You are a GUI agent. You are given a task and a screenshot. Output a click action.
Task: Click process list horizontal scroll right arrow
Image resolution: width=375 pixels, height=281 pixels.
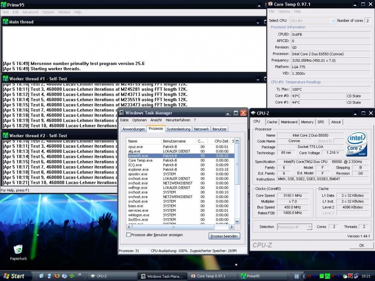click(231, 227)
